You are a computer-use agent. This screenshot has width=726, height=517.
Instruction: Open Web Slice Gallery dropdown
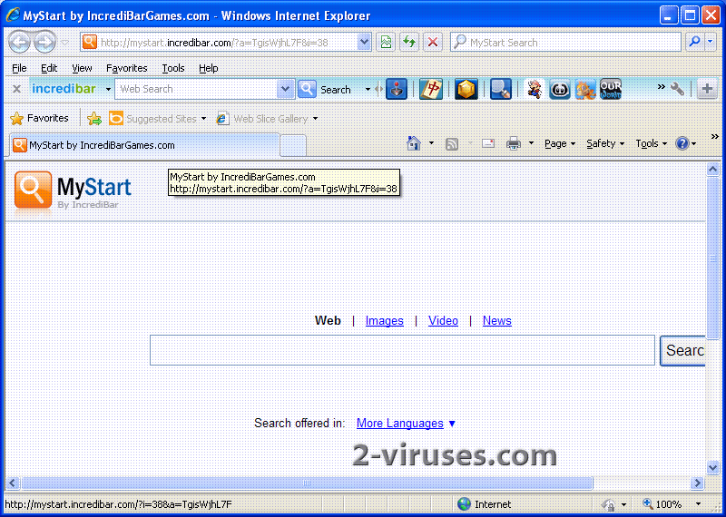pyautogui.click(x=315, y=119)
